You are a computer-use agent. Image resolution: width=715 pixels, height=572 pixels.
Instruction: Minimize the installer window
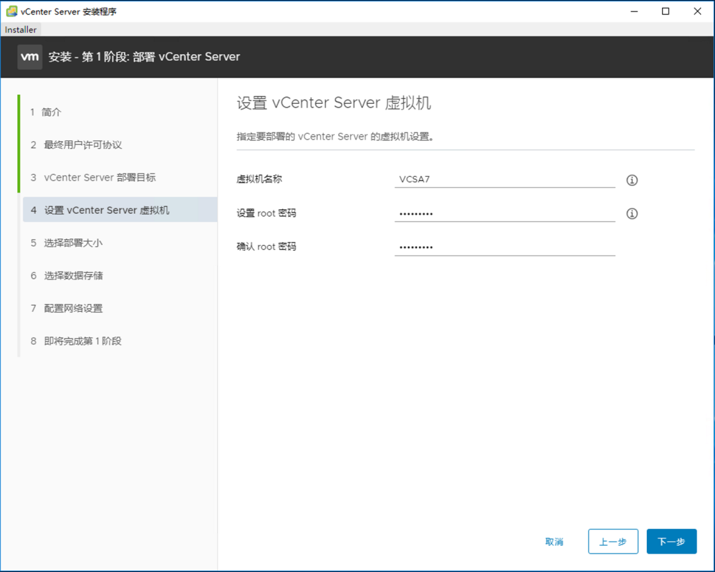[634, 11]
